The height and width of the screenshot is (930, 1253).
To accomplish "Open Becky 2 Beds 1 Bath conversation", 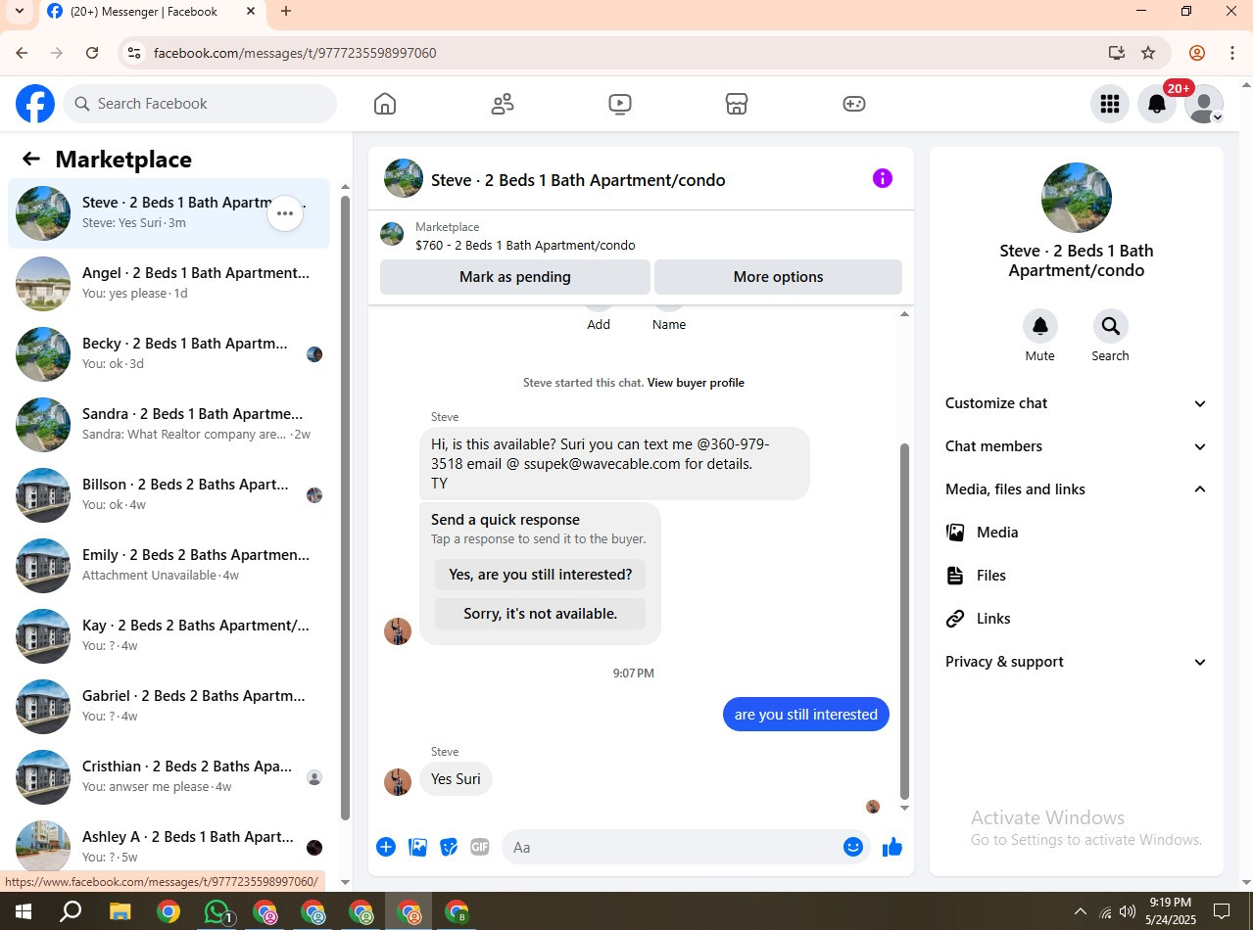I will [x=169, y=354].
